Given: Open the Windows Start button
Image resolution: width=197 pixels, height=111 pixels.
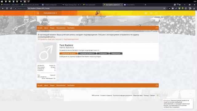Looking at the screenshot, I should pyautogui.click(x=2, y=2).
